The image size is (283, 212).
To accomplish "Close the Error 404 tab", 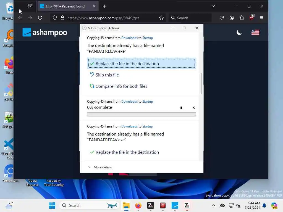I will tap(94, 6).
